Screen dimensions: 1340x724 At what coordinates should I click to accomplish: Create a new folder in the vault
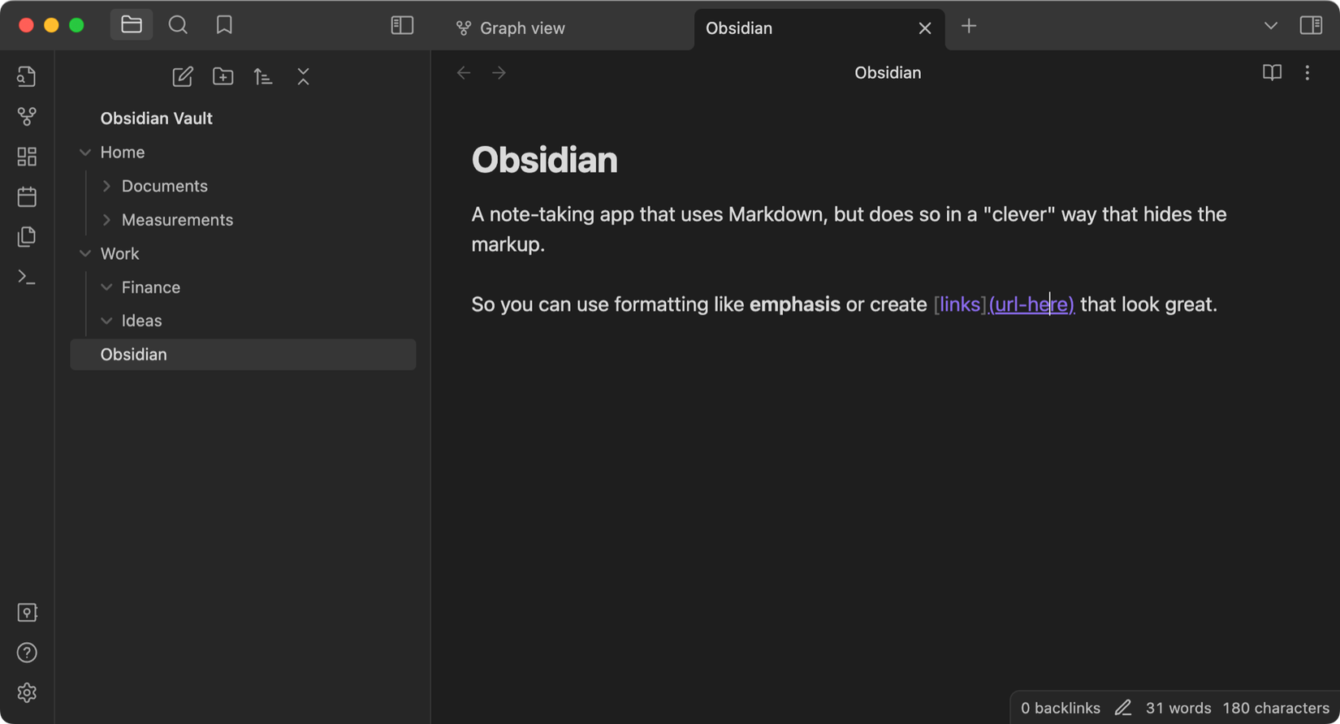tap(223, 76)
